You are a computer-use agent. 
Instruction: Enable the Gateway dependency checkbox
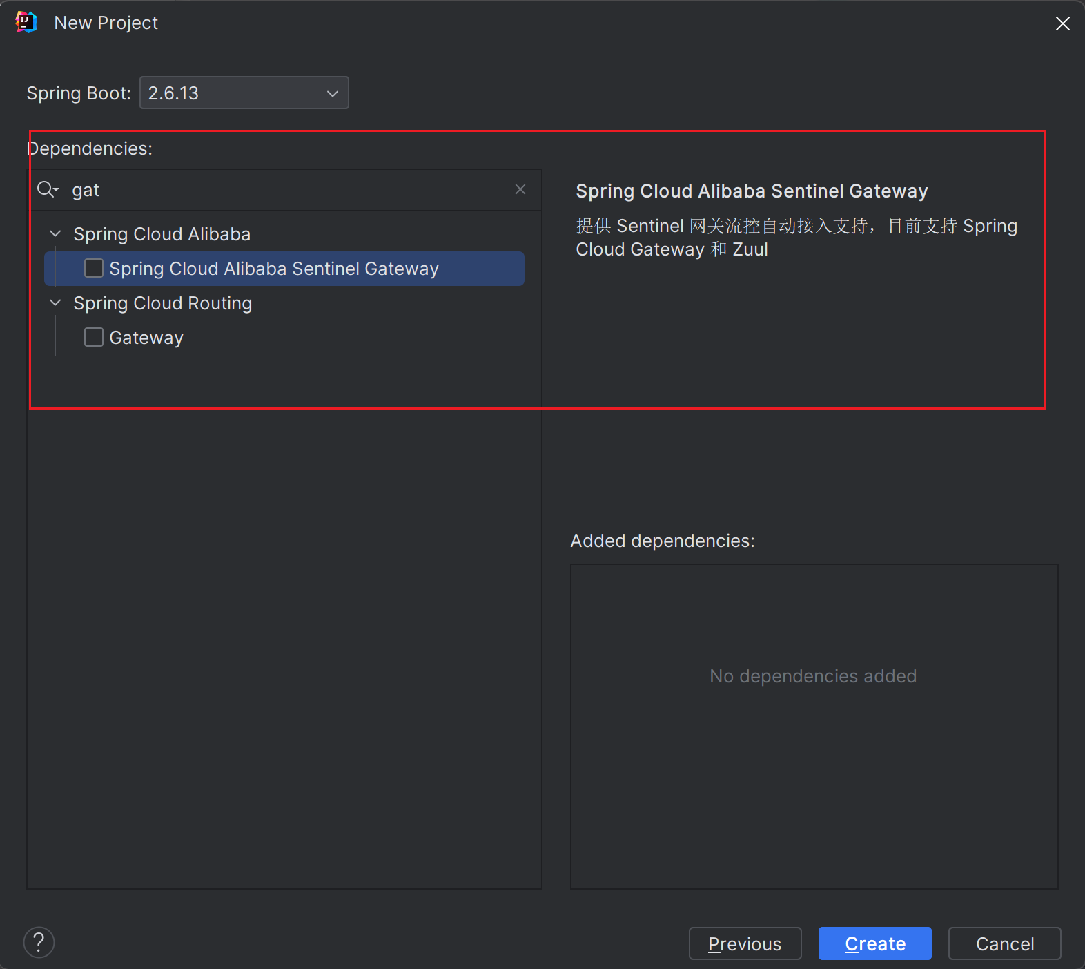click(x=94, y=337)
